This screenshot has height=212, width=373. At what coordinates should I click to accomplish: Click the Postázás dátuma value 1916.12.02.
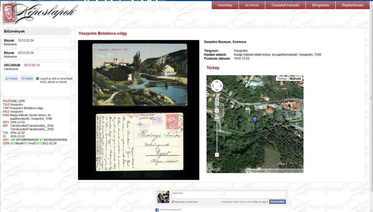point(242,59)
